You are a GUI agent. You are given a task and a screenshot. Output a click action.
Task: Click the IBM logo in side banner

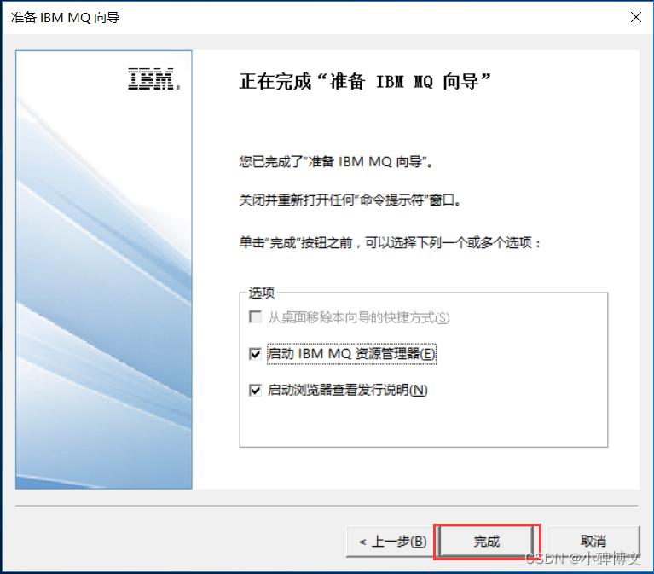coord(153,78)
